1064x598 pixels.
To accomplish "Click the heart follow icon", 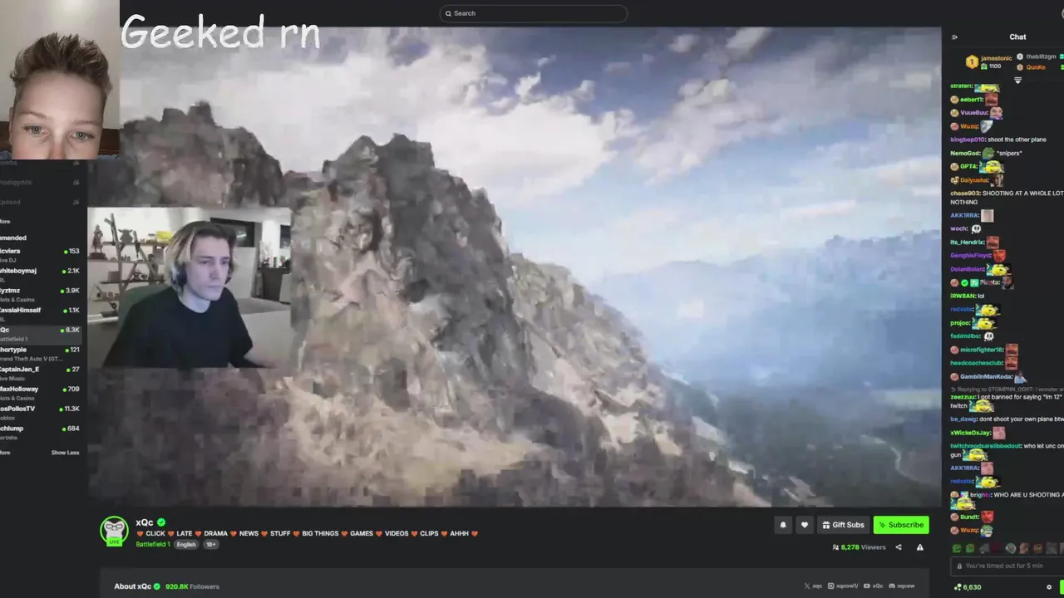I will click(x=804, y=525).
